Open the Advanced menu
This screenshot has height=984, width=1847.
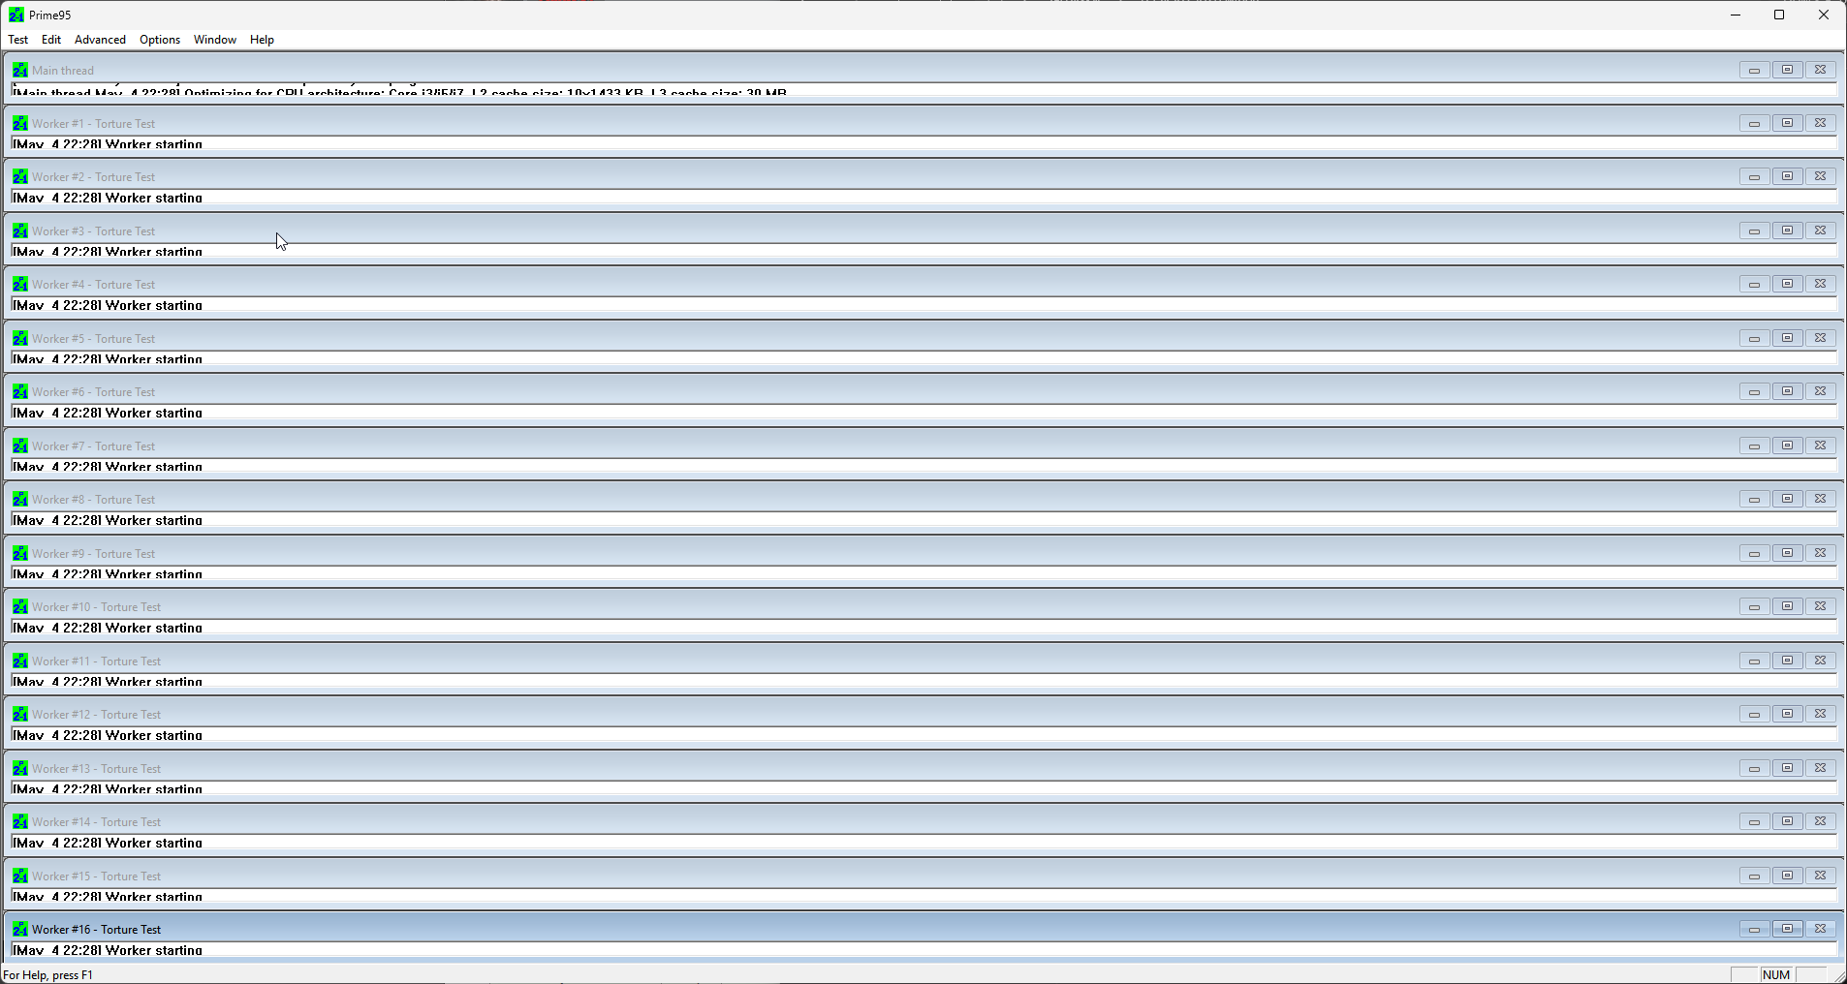tap(101, 40)
